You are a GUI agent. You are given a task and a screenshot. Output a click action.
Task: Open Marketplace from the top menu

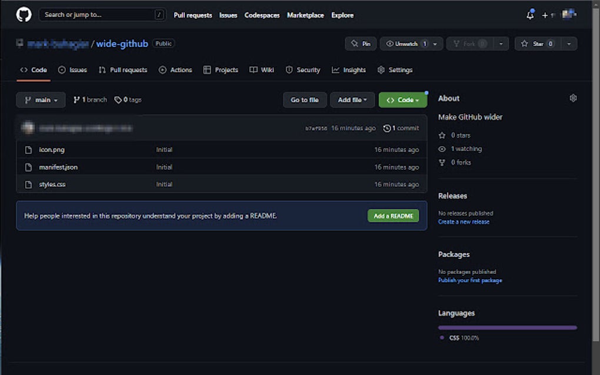305,15
